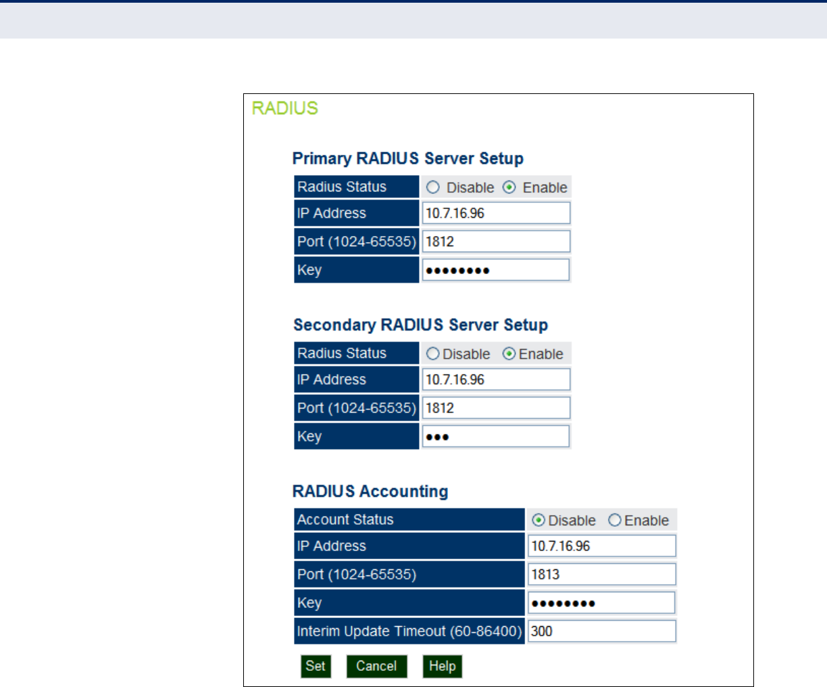Click the Primary RADIUS IP Address field

[496, 213]
